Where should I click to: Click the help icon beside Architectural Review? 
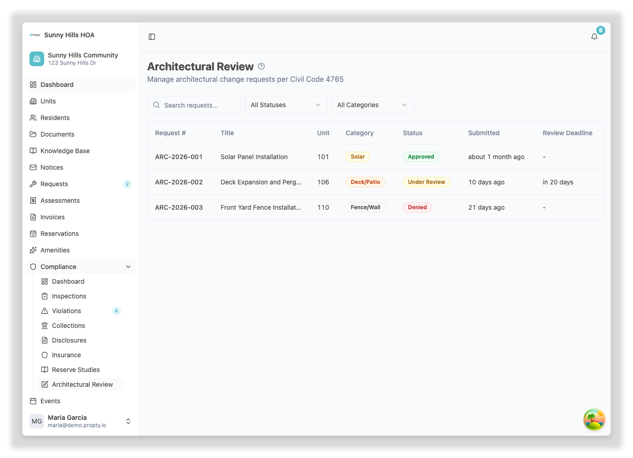pyautogui.click(x=261, y=66)
